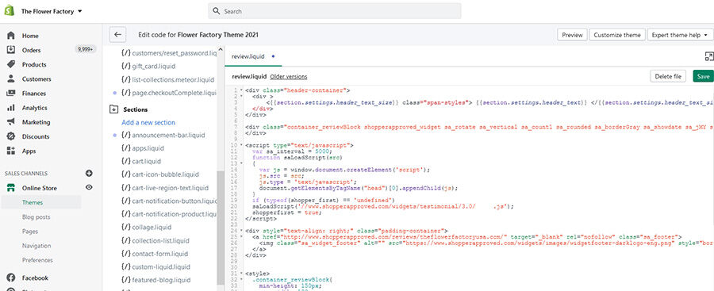Click Older versions link
This screenshot has height=291, width=714.
point(288,76)
